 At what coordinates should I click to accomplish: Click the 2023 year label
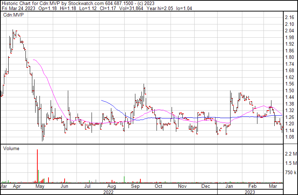coord(250,192)
